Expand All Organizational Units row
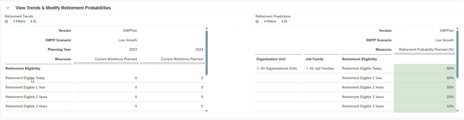The width and height of the screenshot is (464, 120). click(x=258, y=68)
